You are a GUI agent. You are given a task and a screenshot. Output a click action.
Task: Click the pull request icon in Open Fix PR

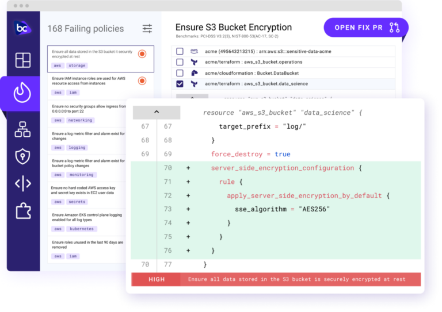point(394,28)
